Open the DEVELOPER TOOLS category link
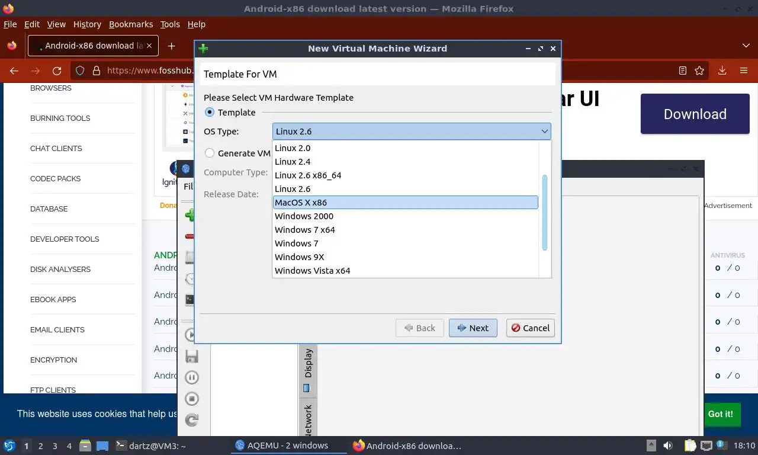Screen dimensions: 758x455 pos(65,239)
